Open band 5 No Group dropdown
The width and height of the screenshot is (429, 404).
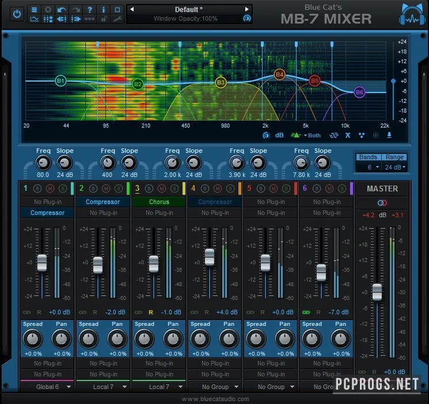click(x=271, y=387)
